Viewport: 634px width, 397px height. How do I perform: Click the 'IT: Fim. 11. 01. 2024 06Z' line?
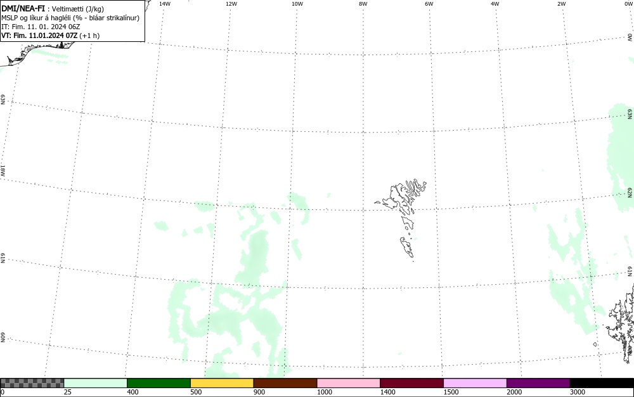coord(41,27)
